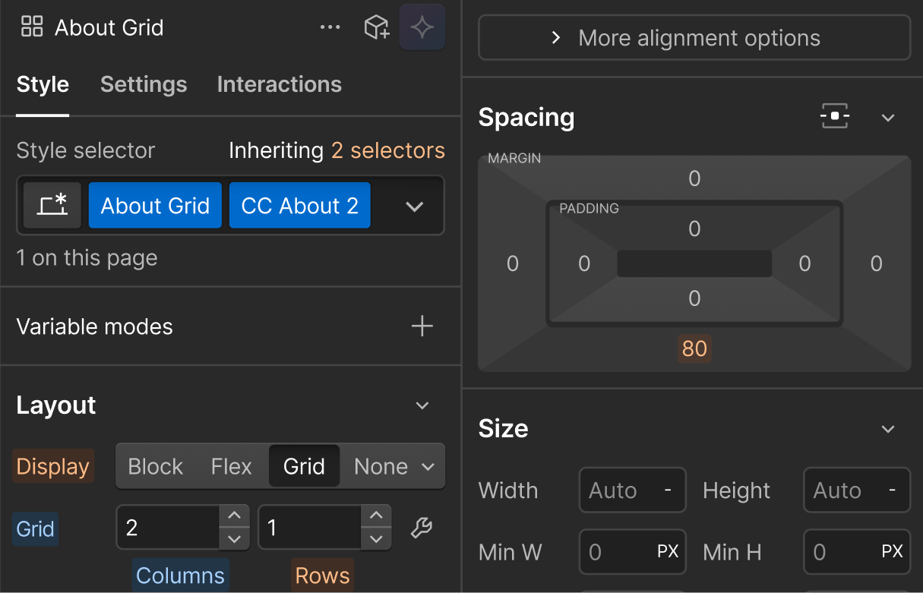Collapse the Layout section
The width and height of the screenshot is (923, 593).
pyautogui.click(x=422, y=406)
